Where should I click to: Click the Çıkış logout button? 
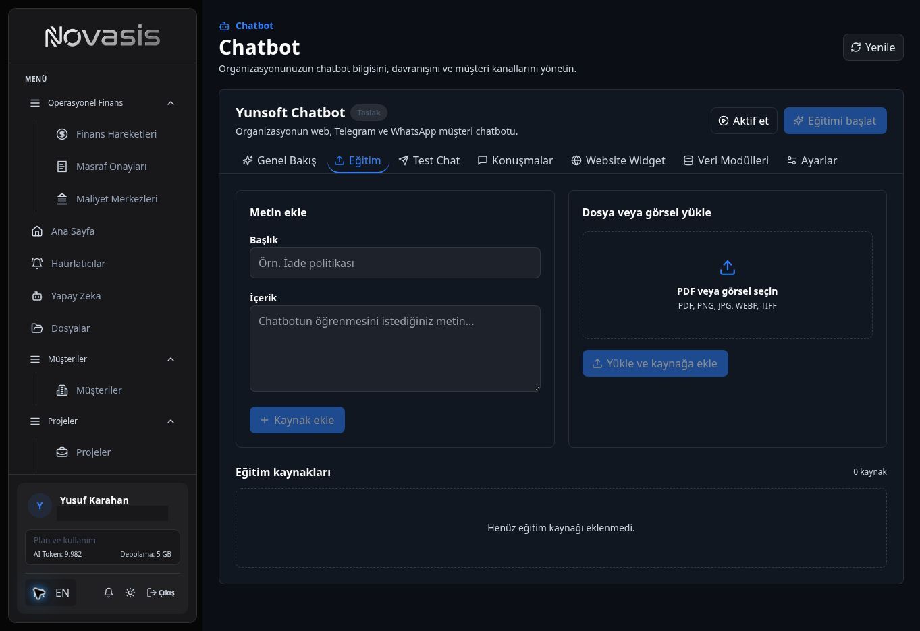pos(161,593)
